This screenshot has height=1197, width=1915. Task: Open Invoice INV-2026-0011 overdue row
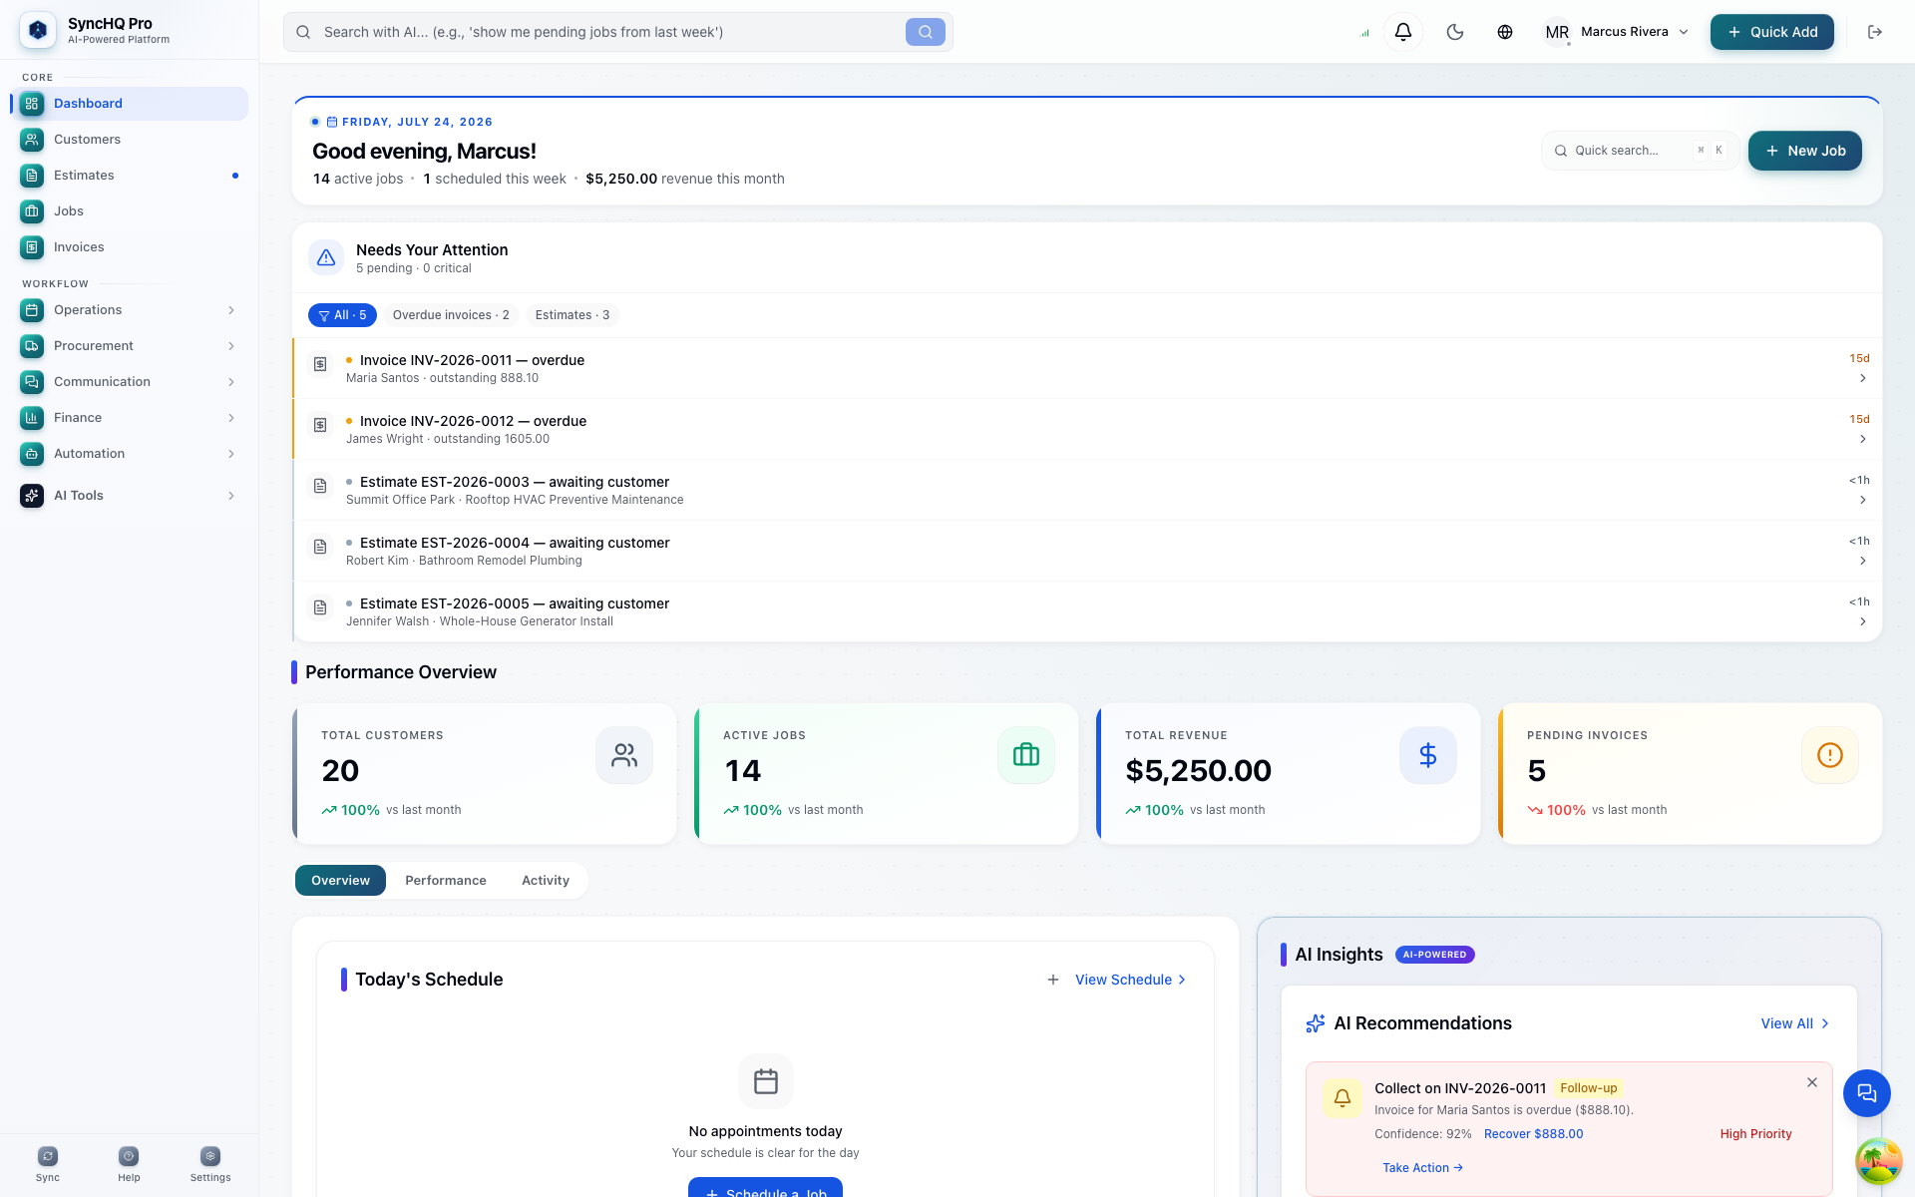click(x=1087, y=369)
